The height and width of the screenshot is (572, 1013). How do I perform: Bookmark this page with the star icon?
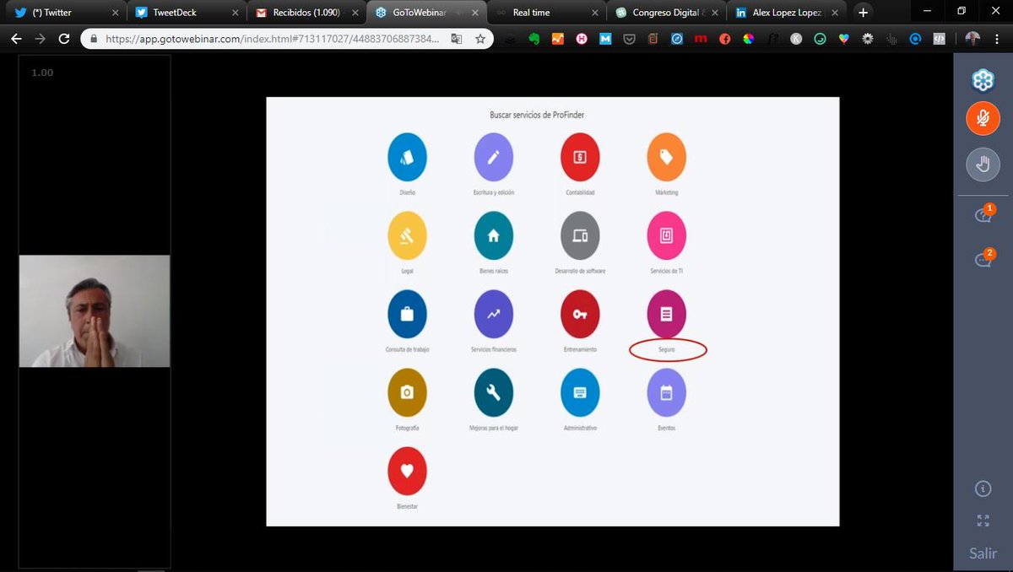pyautogui.click(x=480, y=39)
